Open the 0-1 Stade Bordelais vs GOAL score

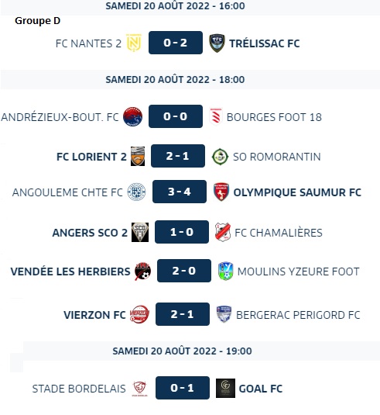pos(183,388)
